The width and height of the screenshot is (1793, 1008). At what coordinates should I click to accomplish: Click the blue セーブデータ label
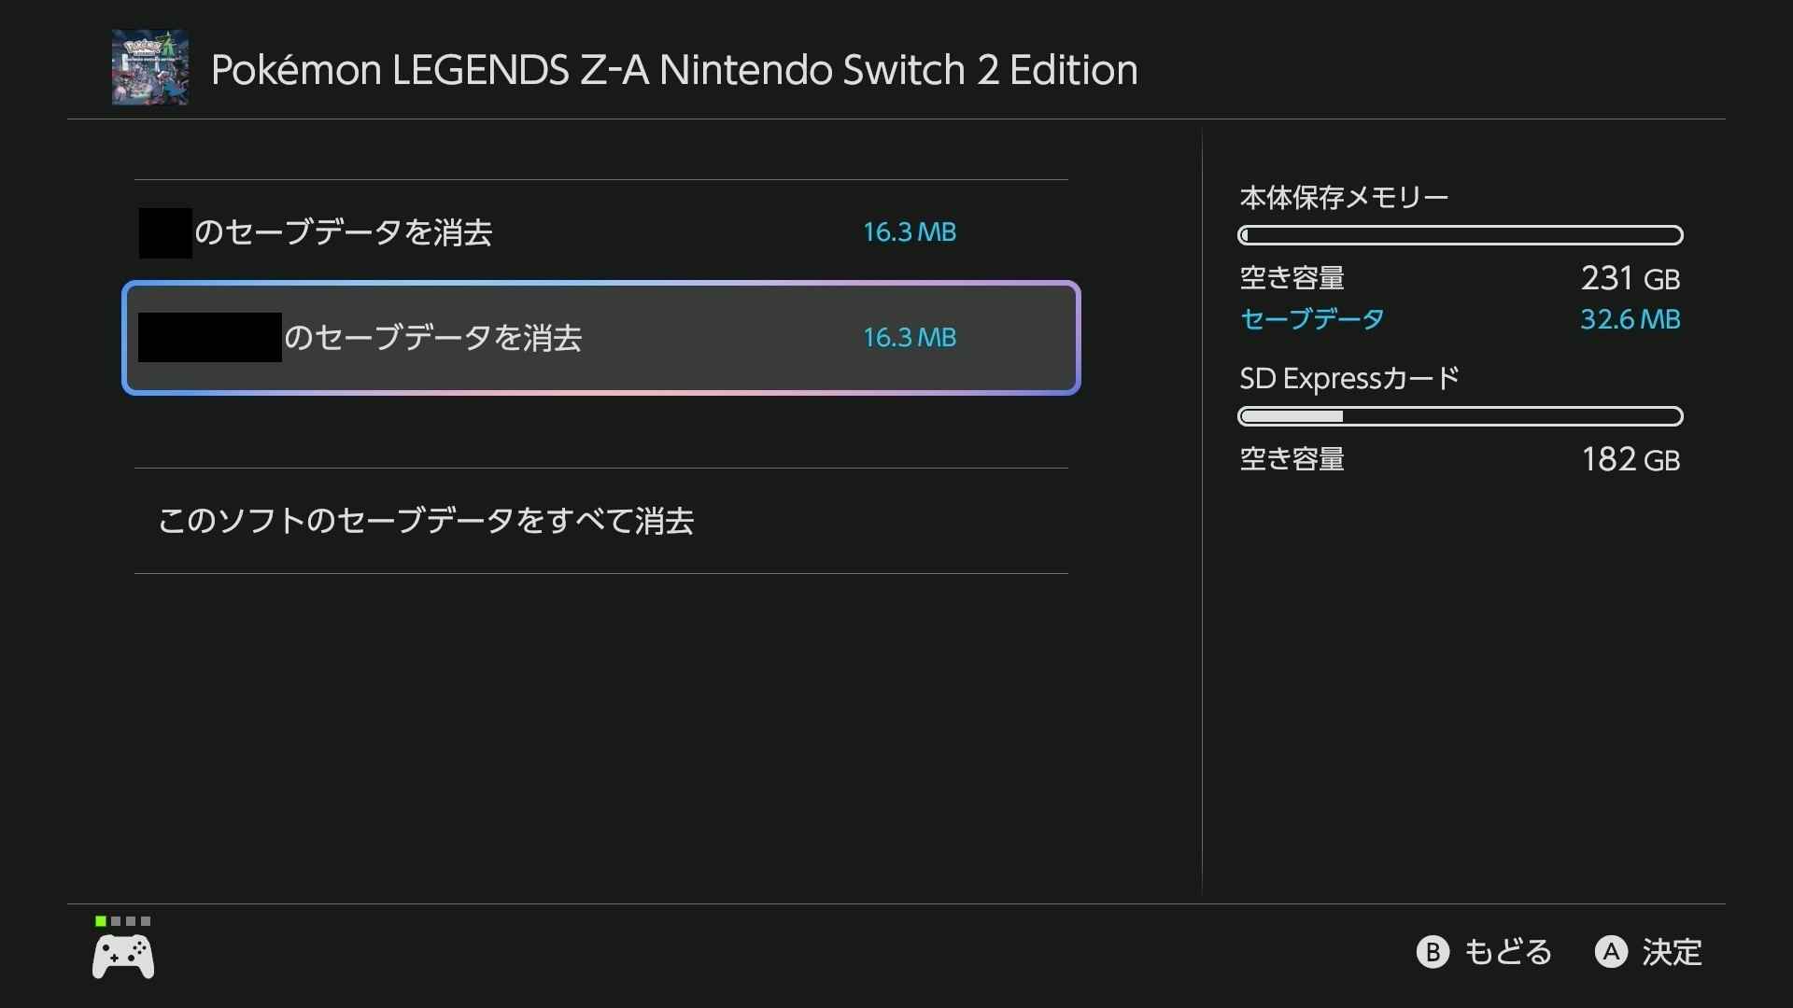(1311, 319)
